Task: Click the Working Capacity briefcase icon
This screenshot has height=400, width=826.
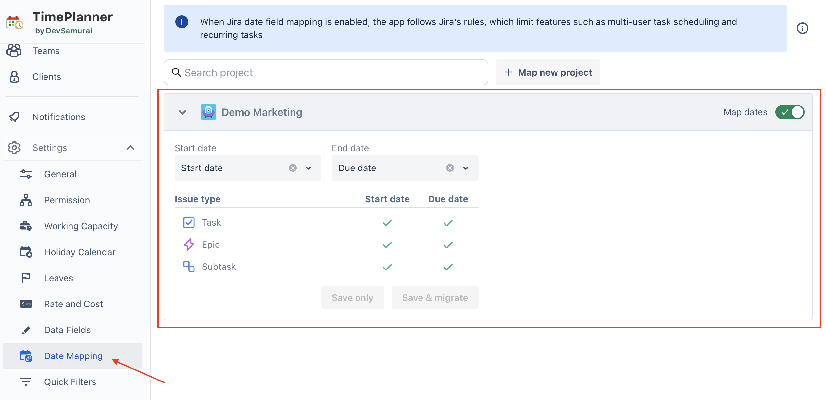Action: tap(26, 226)
